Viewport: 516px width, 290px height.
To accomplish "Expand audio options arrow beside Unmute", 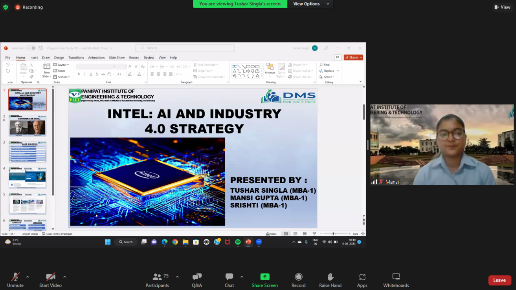I will click(x=28, y=277).
